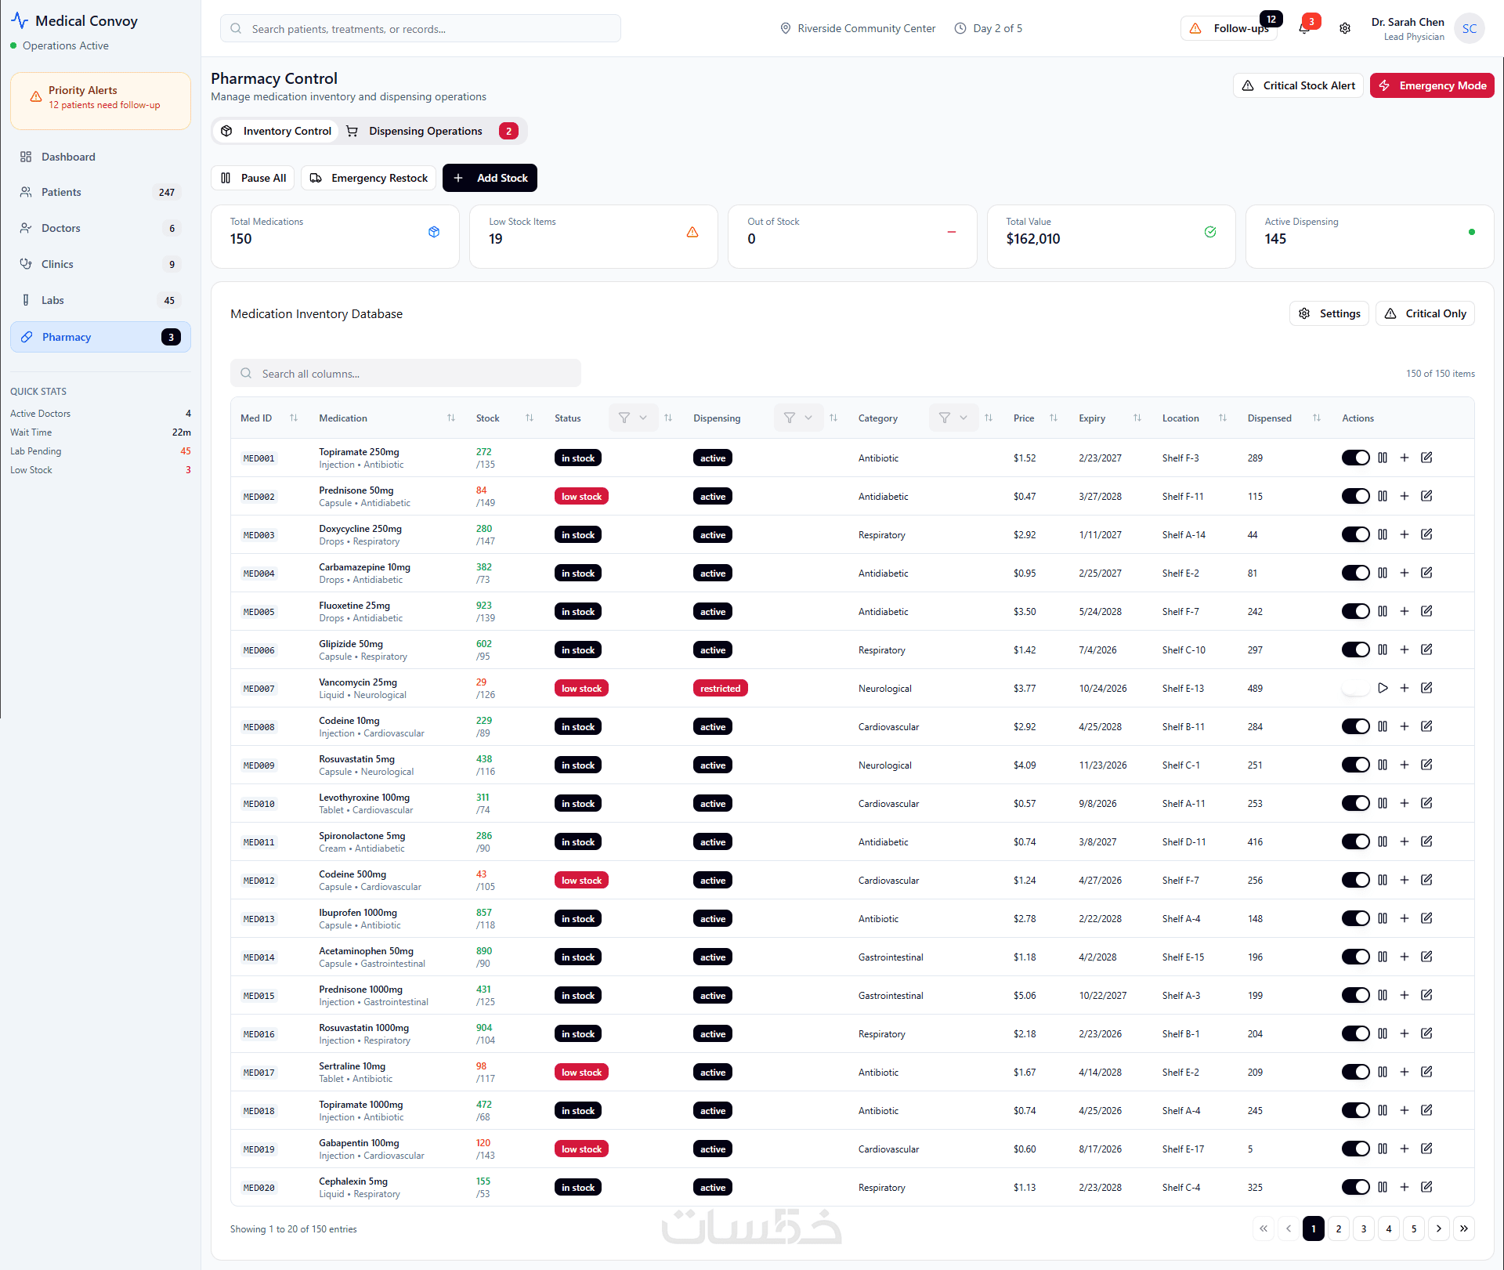Click plus icon for Prednisone 50mg row

pyautogui.click(x=1405, y=497)
